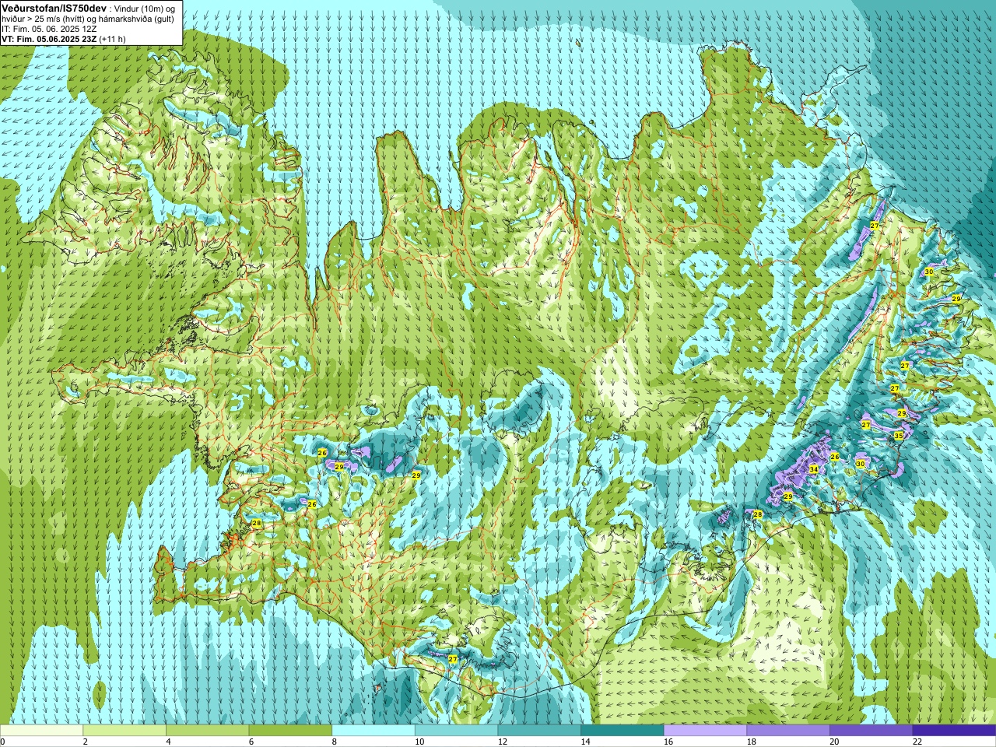Click the yellow gust label 35
The image size is (996, 747).
[x=899, y=436]
